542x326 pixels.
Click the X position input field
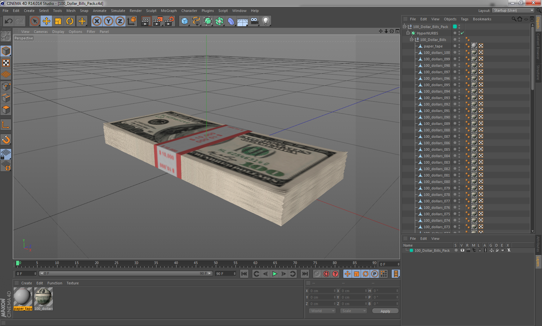323,291
